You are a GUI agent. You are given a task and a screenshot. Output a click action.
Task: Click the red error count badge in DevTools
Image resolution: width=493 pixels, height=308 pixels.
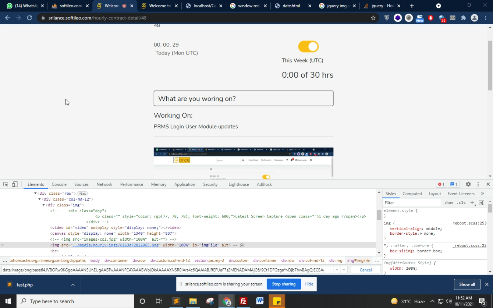point(441,184)
